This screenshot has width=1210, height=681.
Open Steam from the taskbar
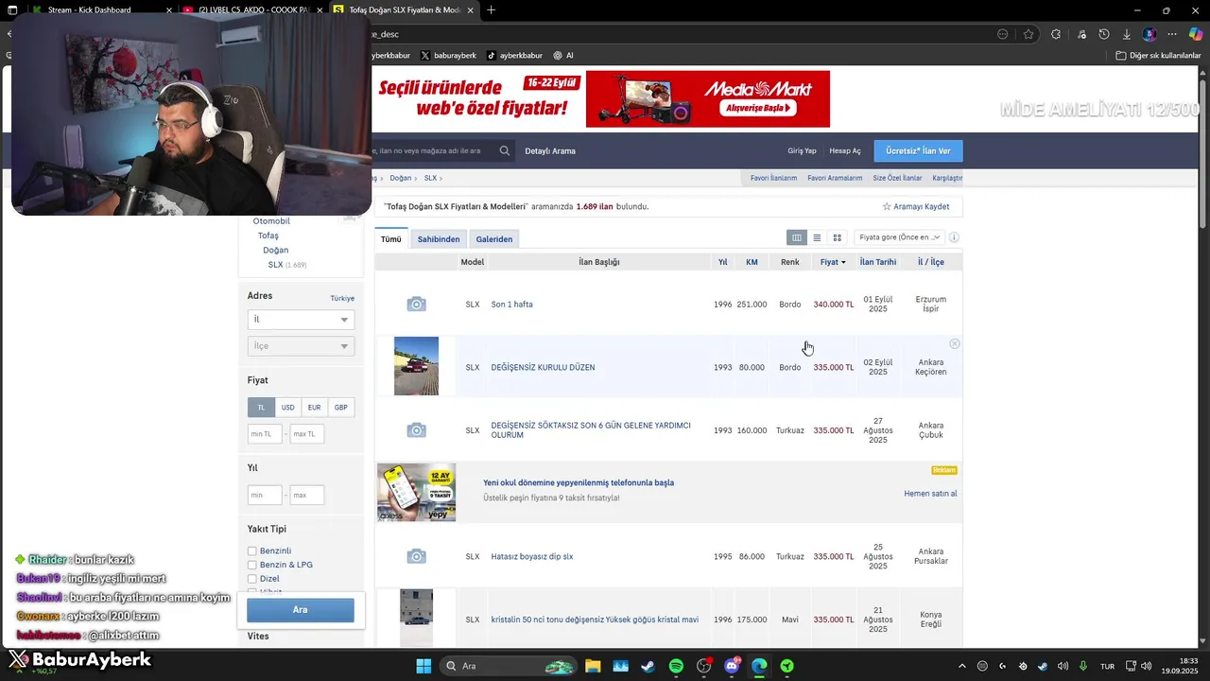[648, 666]
